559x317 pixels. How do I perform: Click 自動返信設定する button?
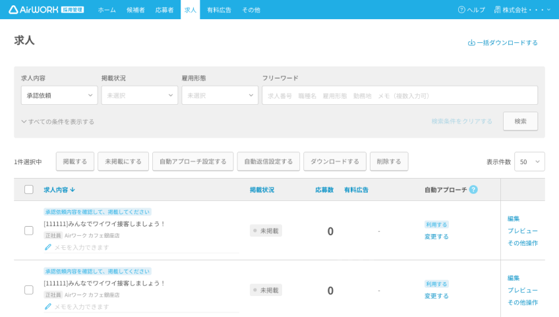pos(268,161)
